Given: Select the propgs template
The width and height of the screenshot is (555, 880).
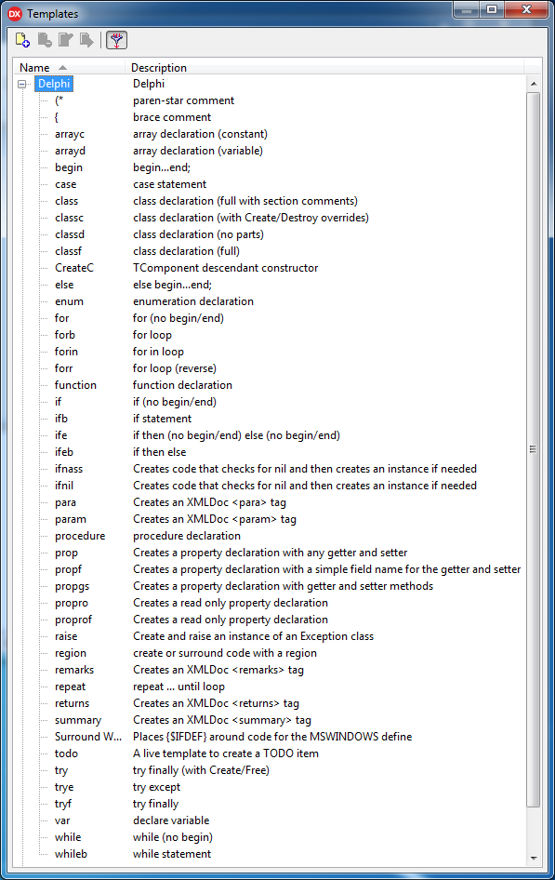Looking at the screenshot, I should (72, 586).
